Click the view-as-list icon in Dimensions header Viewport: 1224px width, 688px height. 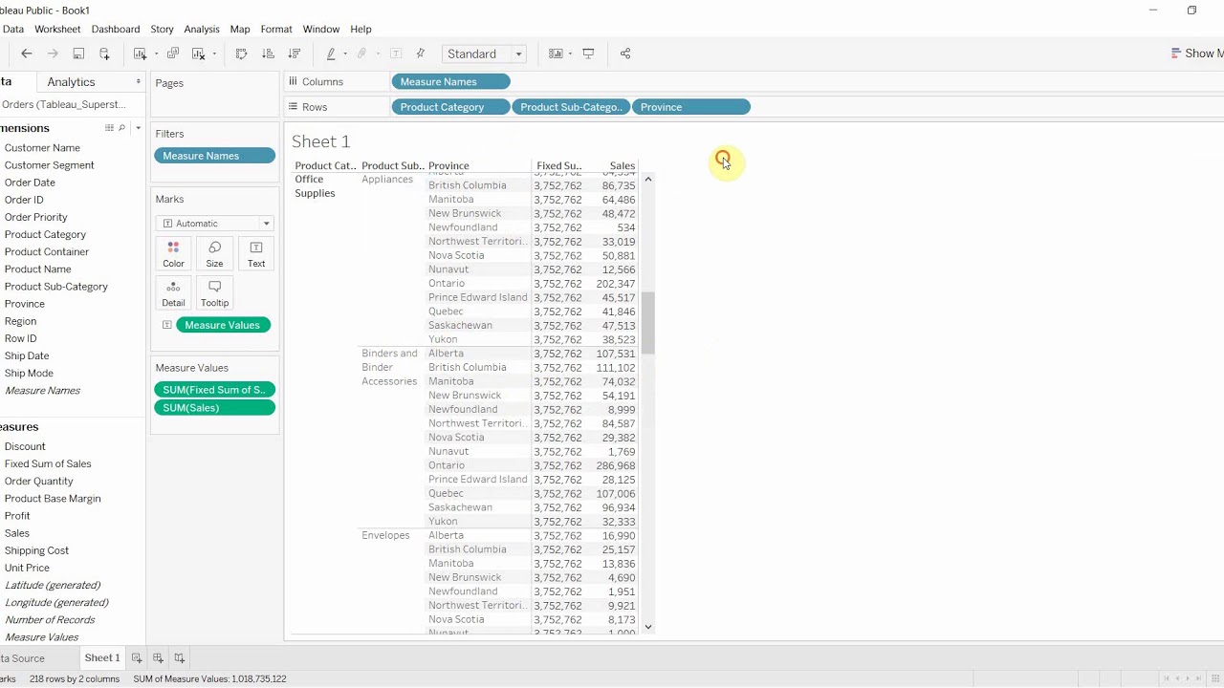pyautogui.click(x=109, y=128)
